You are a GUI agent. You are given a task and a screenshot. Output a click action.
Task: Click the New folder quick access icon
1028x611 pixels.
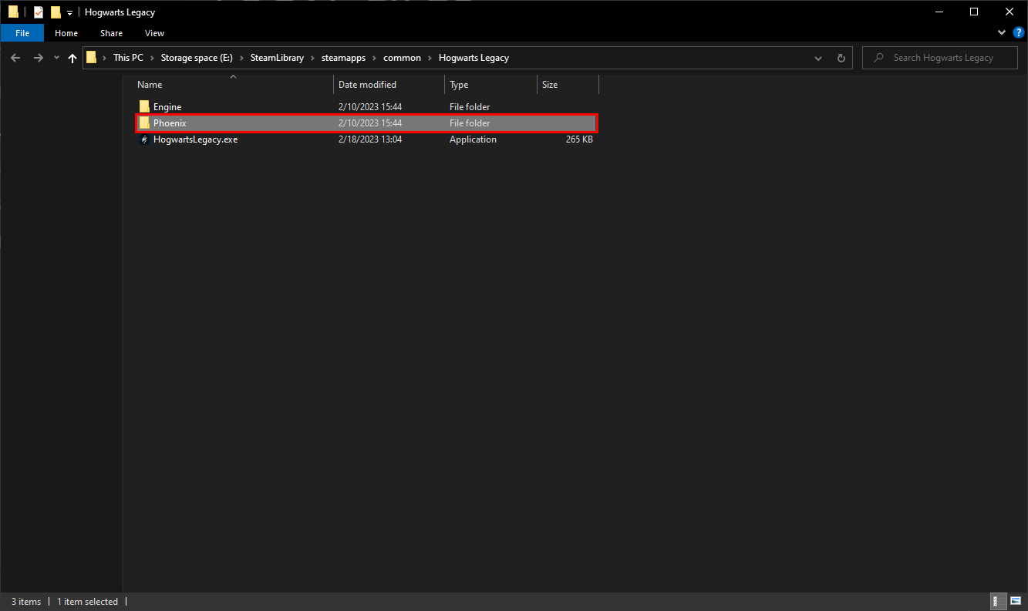point(56,12)
